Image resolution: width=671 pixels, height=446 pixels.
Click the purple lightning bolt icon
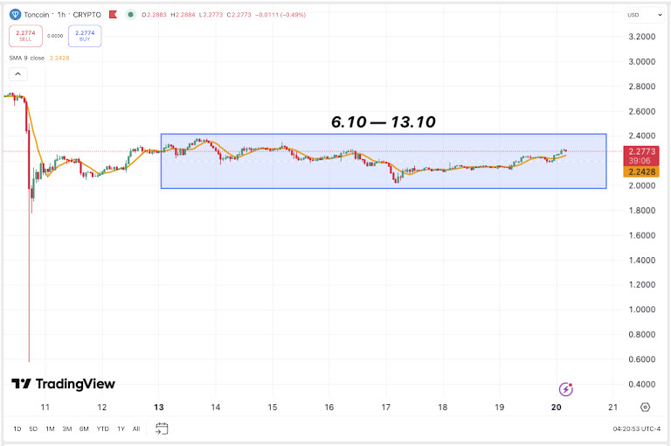pyautogui.click(x=566, y=389)
